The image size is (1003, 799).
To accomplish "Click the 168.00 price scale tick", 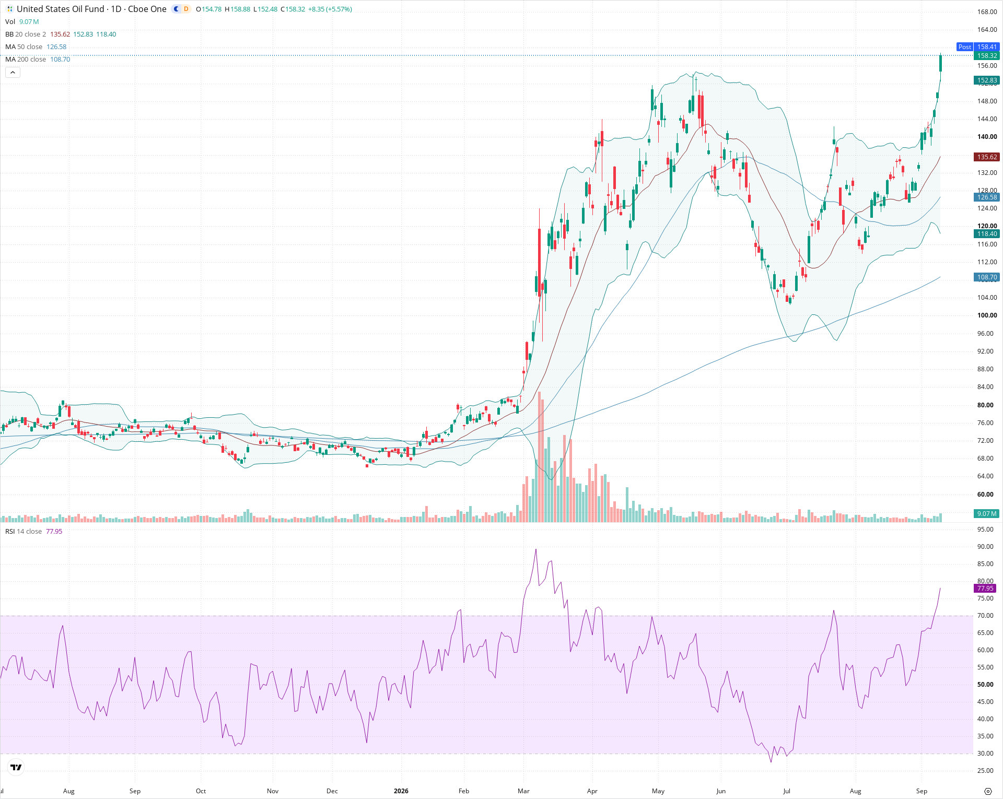I will pyautogui.click(x=987, y=11).
